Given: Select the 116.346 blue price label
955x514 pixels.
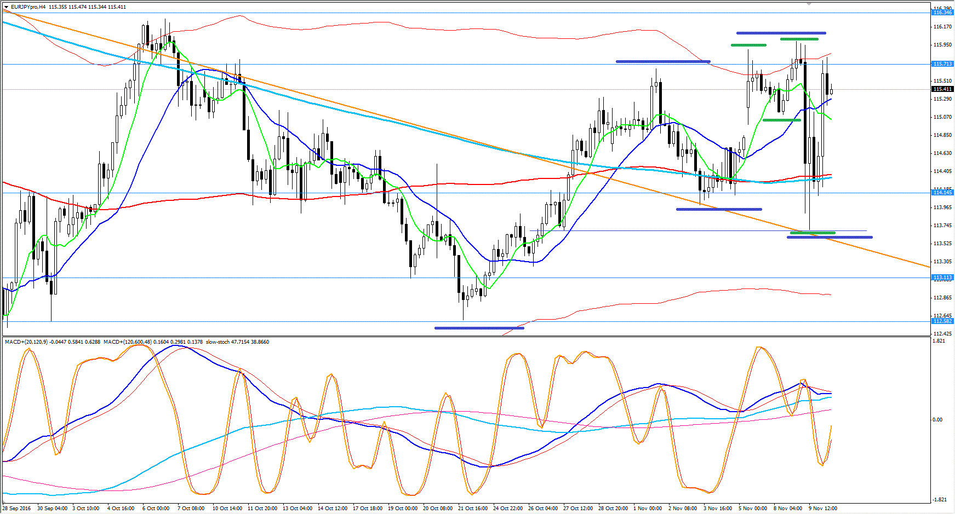Looking at the screenshot, I should [942, 13].
